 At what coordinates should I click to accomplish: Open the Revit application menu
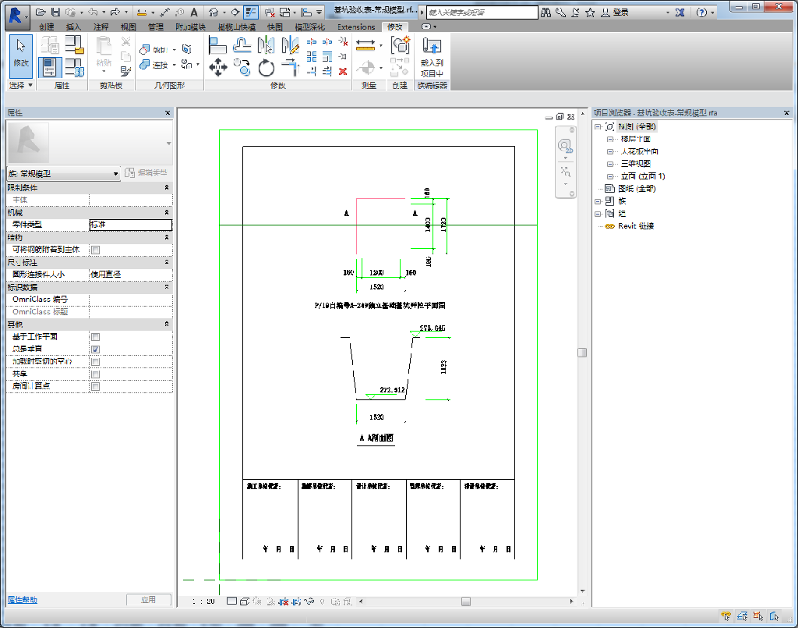click(16, 16)
